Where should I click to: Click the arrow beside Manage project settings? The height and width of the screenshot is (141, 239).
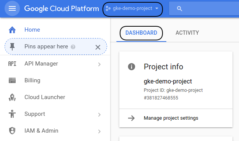tap(132, 118)
